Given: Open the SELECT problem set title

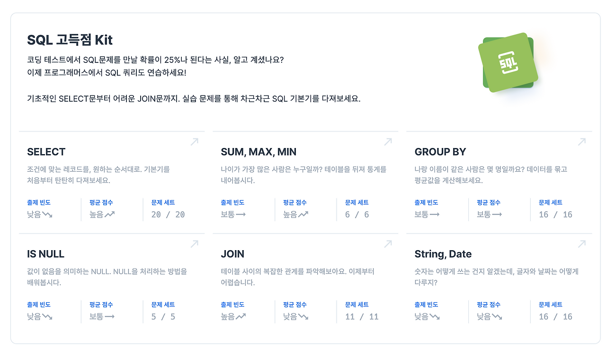Looking at the screenshot, I should 46,152.
